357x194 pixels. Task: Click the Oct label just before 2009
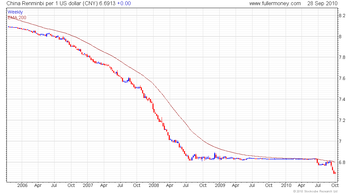coord(203,185)
